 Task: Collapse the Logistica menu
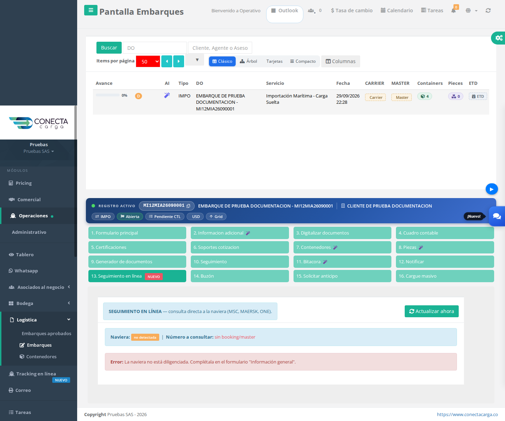tap(39, 320)
